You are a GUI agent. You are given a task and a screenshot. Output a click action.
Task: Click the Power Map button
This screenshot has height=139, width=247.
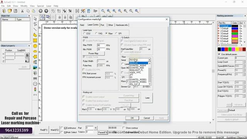pyautogui.click(x=93, y=53)
